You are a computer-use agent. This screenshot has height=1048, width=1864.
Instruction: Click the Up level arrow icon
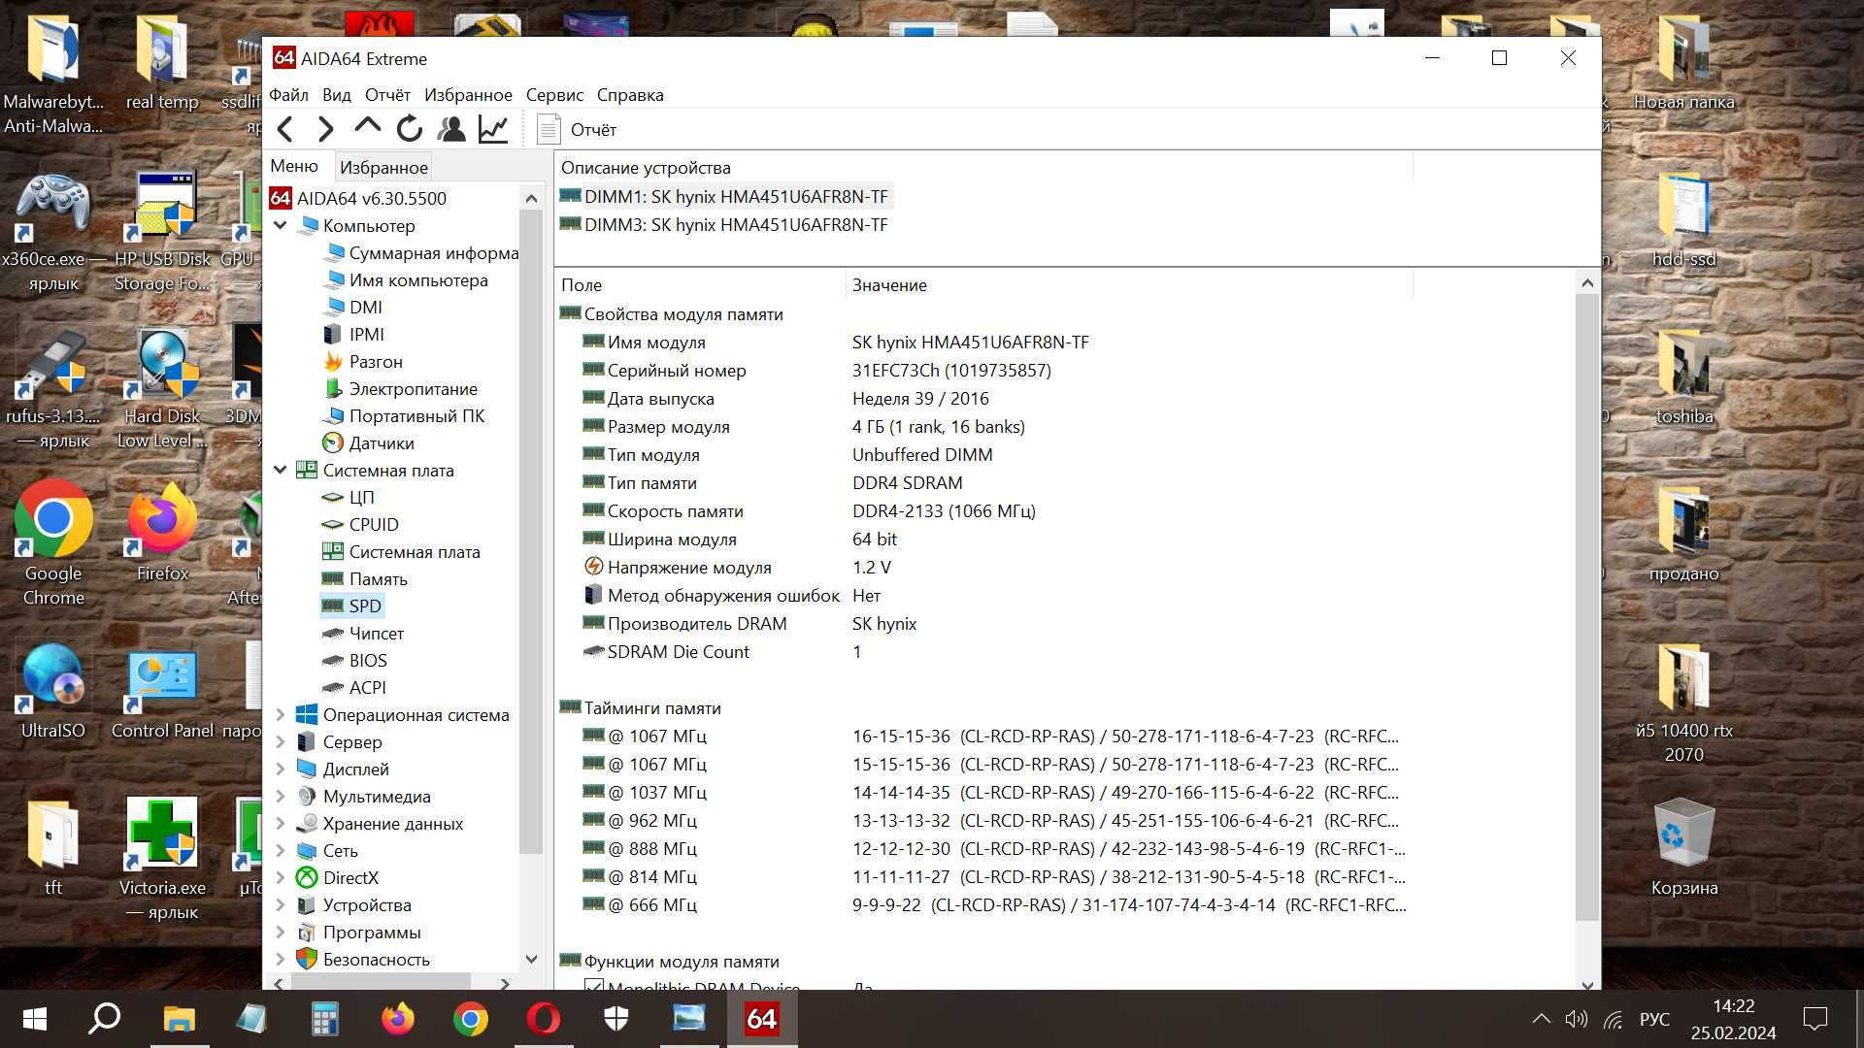[367, 126]
